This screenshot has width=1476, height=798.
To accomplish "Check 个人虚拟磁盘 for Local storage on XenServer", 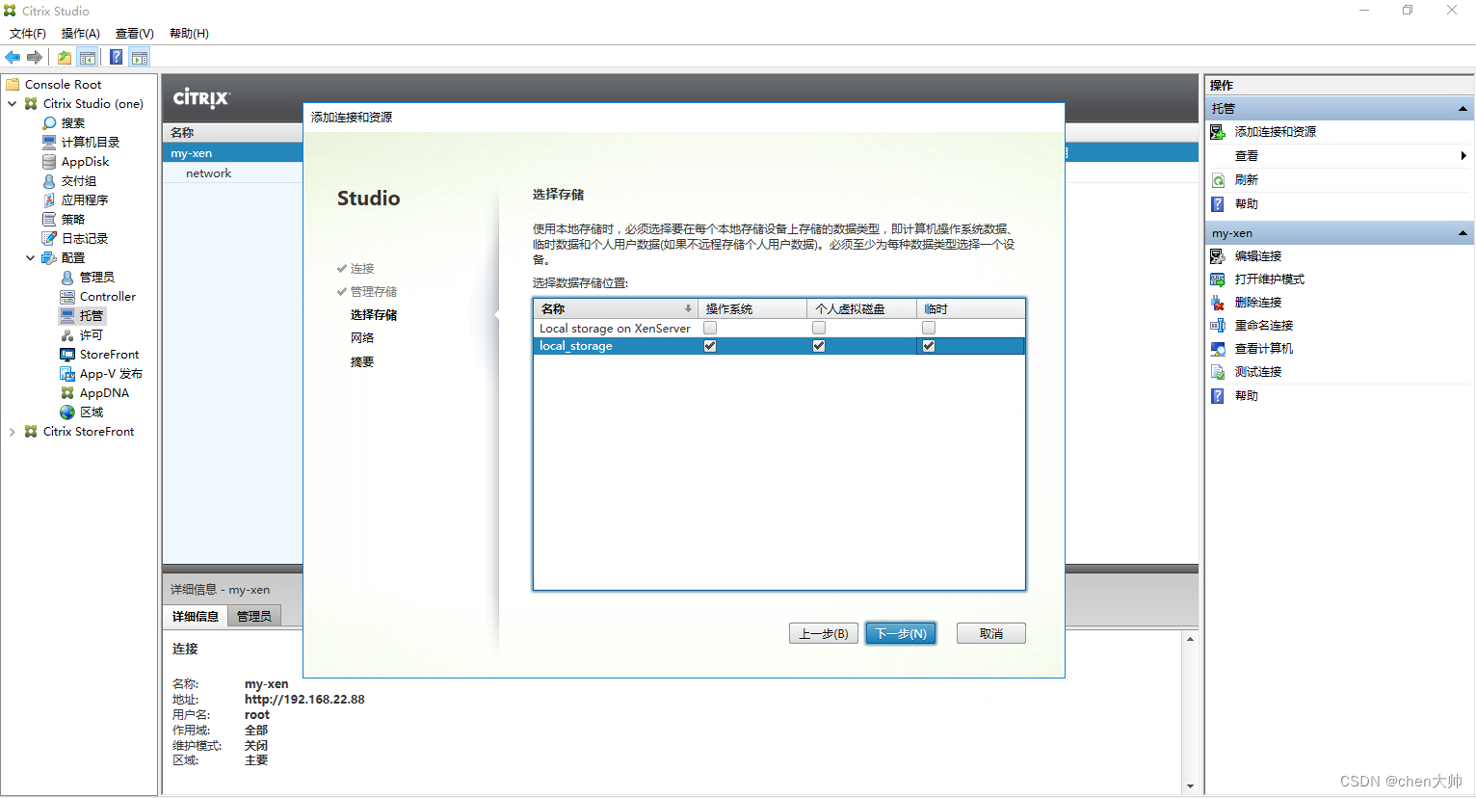I will point(819,328).
